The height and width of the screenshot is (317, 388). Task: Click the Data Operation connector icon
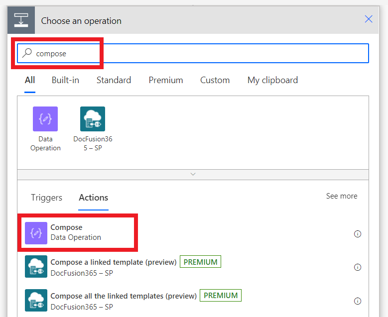click(x=45, y=119)
